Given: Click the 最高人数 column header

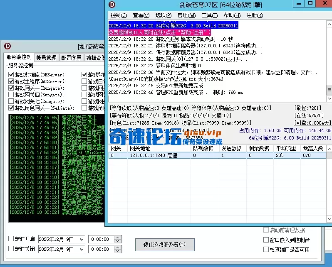Looking at the screenshot, I should click(314, 148).
